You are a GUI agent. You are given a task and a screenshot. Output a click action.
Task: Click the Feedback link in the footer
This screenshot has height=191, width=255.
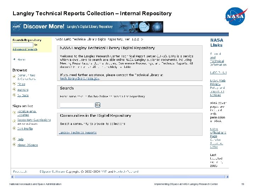20,172
